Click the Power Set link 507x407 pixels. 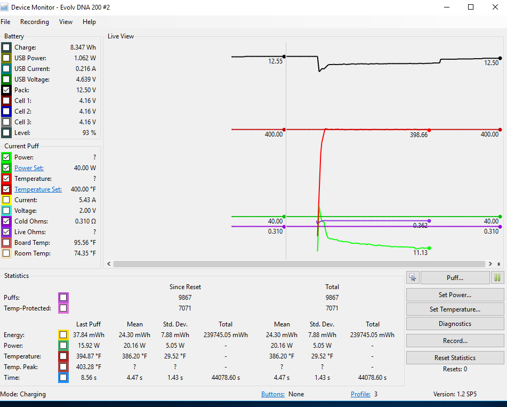pos(29,168)
